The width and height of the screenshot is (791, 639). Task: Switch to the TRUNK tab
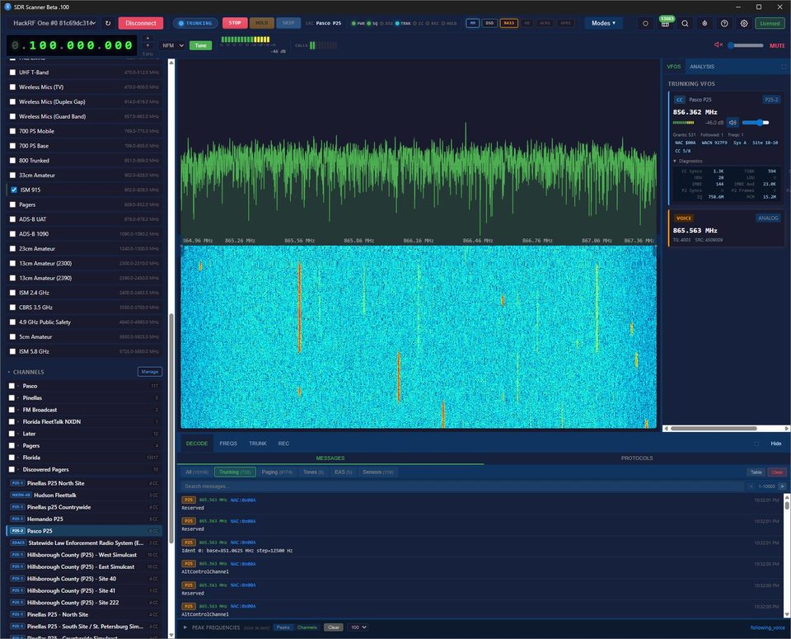coord(258,444)
